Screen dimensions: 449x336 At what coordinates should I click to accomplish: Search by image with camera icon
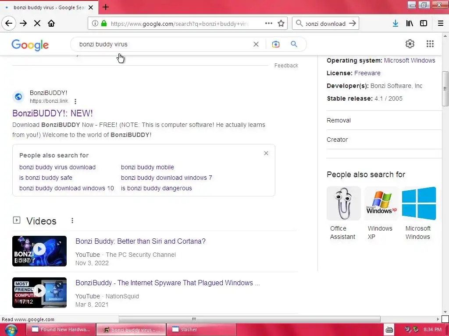point(275,44)
